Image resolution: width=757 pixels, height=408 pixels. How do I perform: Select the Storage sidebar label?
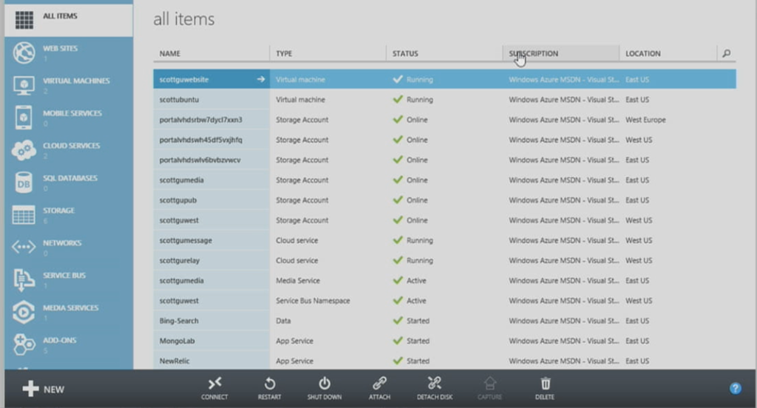pyautogui.click(x=59, y=211)
